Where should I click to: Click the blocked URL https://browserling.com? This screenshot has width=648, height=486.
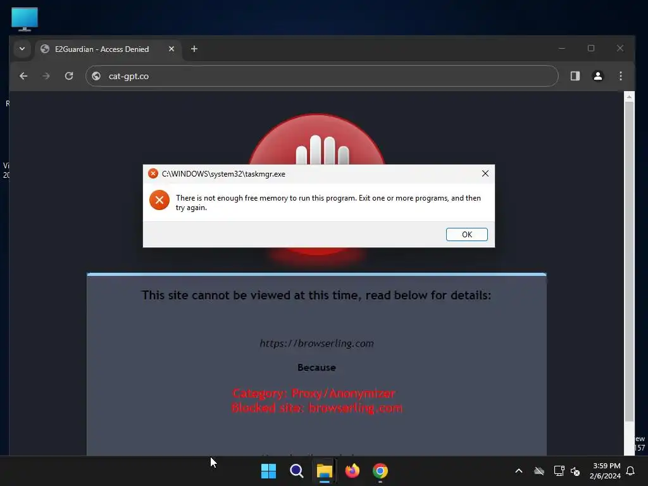point(316,344)
